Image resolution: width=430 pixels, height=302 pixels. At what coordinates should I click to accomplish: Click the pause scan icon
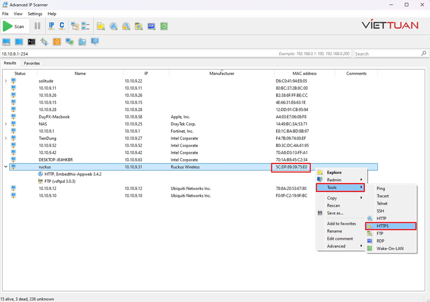coord(37,26)
